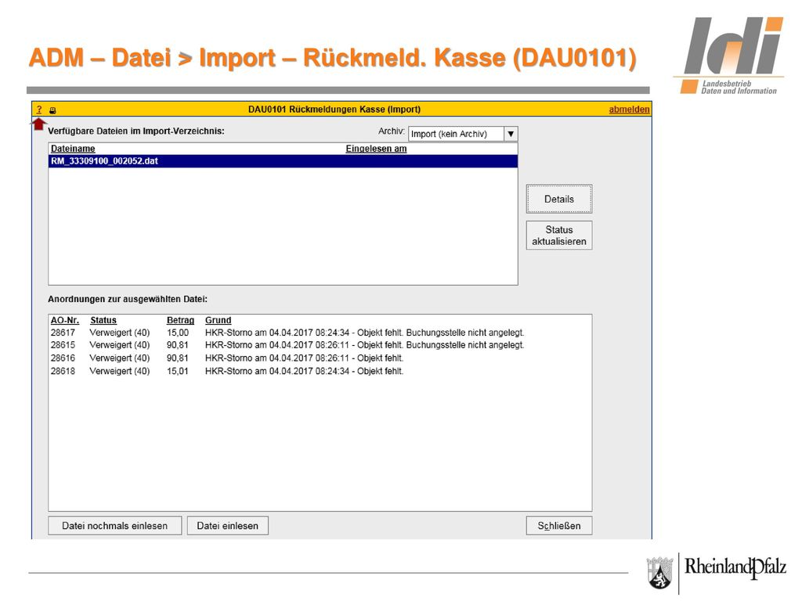The width and height of the screenshot is (802, 601).
Task: Click amount 15,01 in the list
Action: pyautogui.click(x=178, y=371)
